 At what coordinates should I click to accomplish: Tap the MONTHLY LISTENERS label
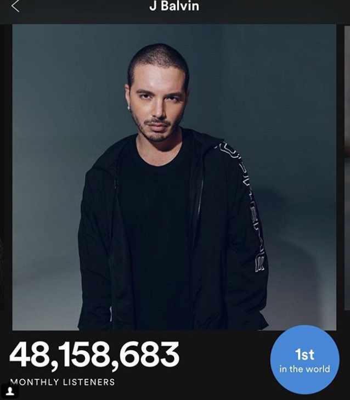[63, 382]
